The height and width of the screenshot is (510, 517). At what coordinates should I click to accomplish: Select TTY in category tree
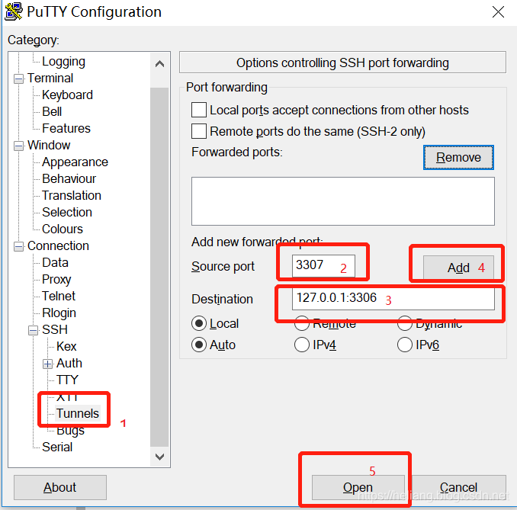pos(67,380)
